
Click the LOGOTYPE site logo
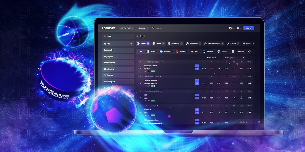pyautogui.click(x=109, y=28)
